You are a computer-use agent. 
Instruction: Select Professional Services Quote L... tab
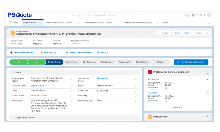[99, 23]
